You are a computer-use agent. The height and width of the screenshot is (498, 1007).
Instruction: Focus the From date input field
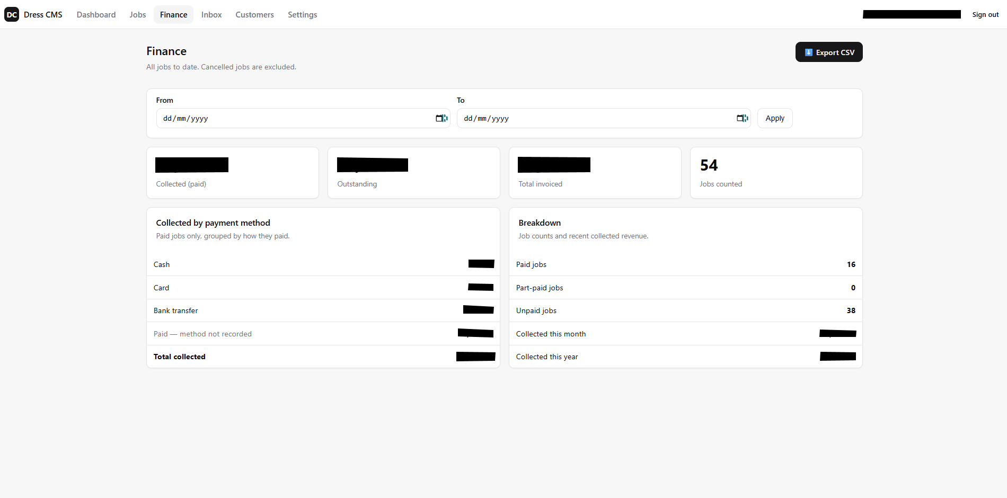click(303, 118)
